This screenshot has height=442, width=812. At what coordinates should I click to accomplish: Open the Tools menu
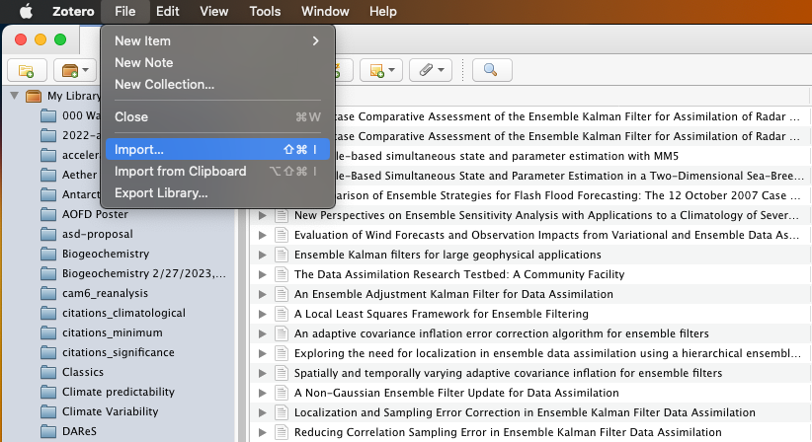point(265,12)
